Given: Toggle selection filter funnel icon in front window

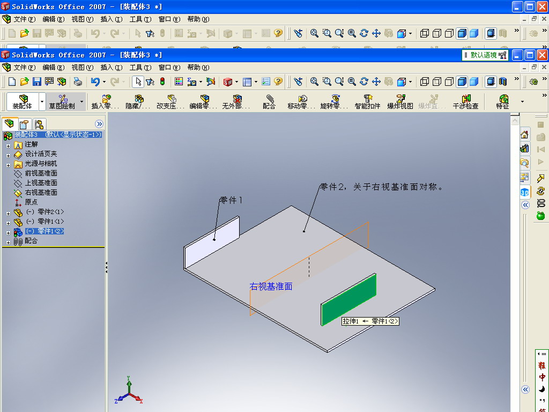Looking at the screenshot, I should [150, 82].
